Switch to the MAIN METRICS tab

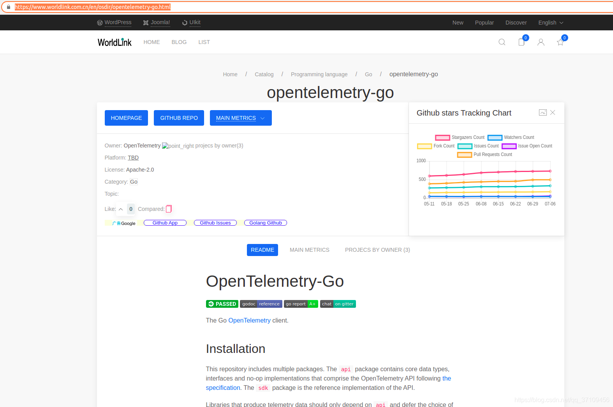(310, 250)
